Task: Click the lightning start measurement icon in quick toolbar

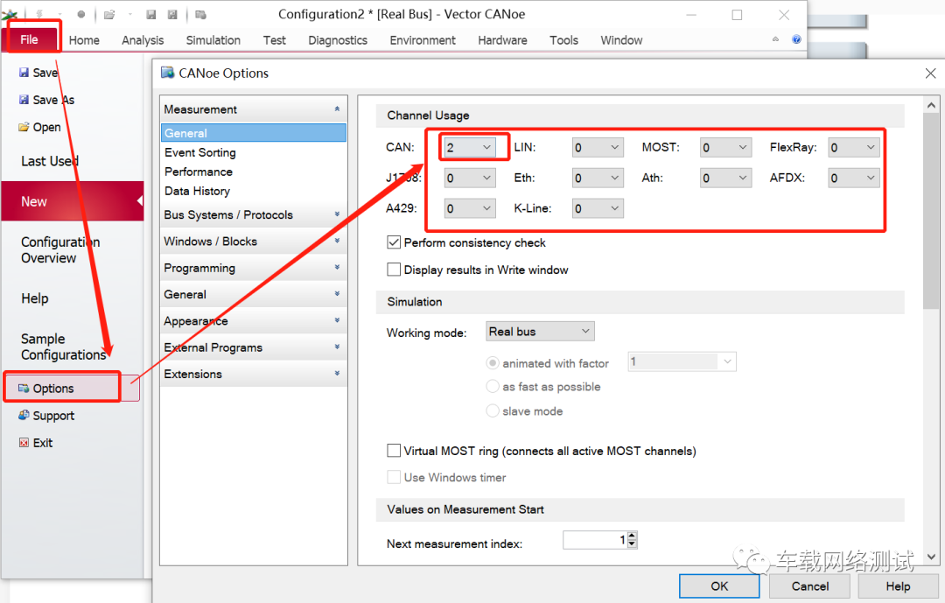Action: pos(40,15)
